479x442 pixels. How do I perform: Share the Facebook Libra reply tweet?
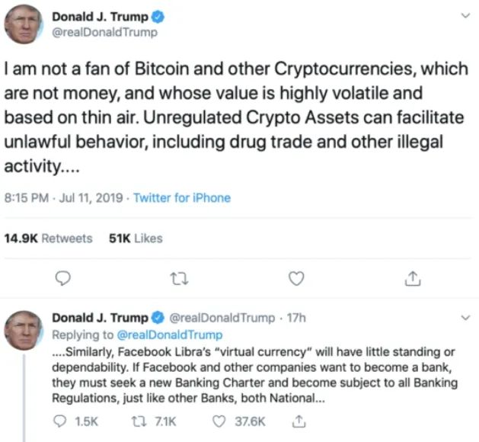(300, 421)
